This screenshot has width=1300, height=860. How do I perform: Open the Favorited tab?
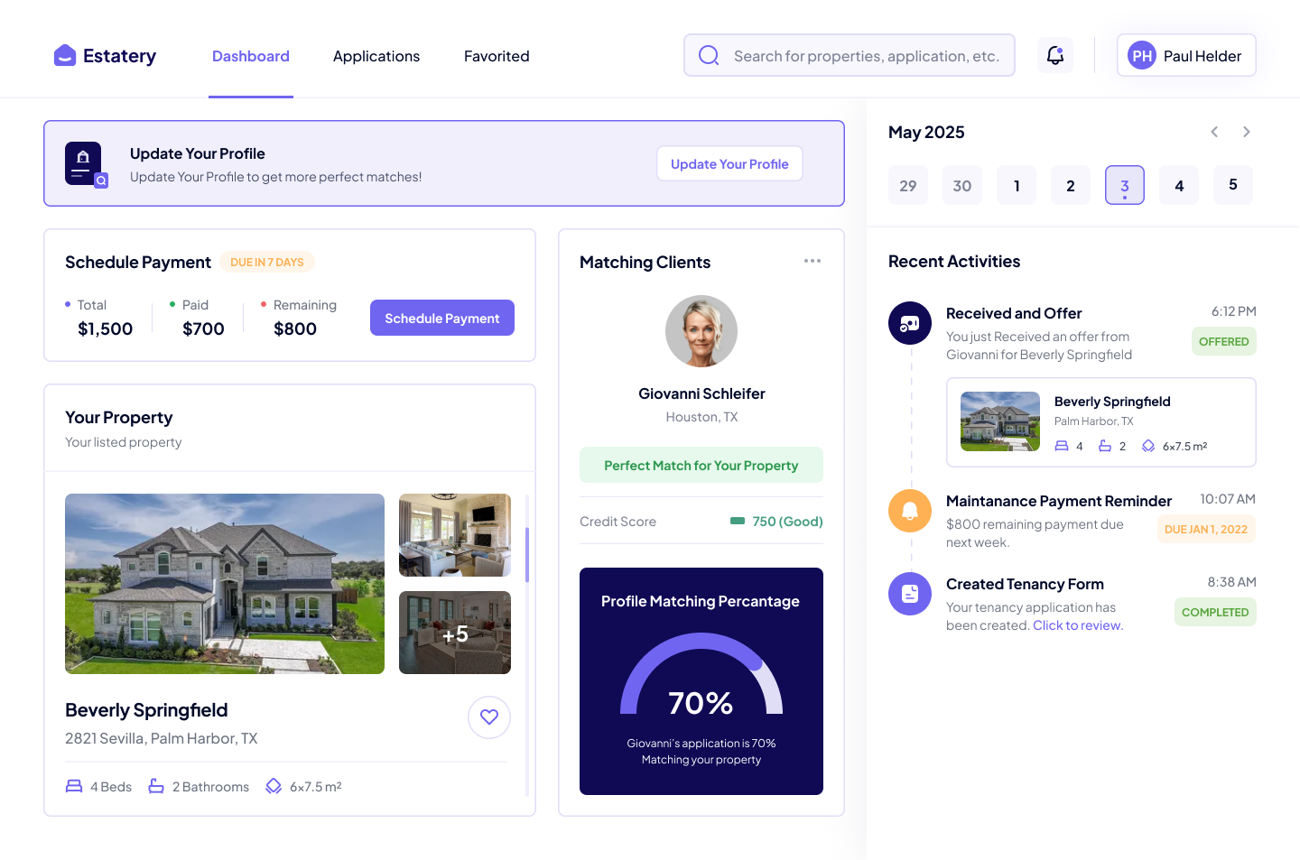497,56
